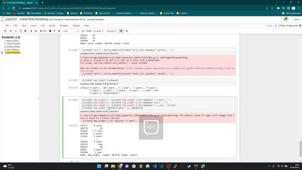Open the command palette keyboard icon

click(83, 31)
